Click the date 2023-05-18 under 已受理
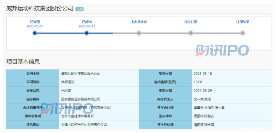Image resolution: width=275 pixels, height=133 pixels. [35, 26]
